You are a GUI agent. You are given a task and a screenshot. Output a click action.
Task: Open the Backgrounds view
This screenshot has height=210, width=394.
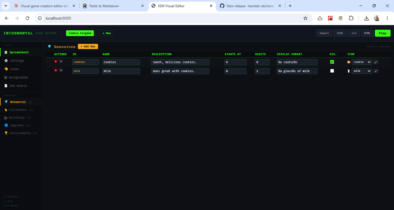coord(21,77)
